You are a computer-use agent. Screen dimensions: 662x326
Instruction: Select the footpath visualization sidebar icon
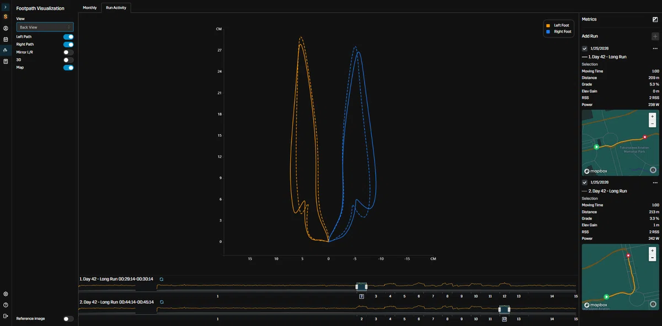[x=6, y=50]
